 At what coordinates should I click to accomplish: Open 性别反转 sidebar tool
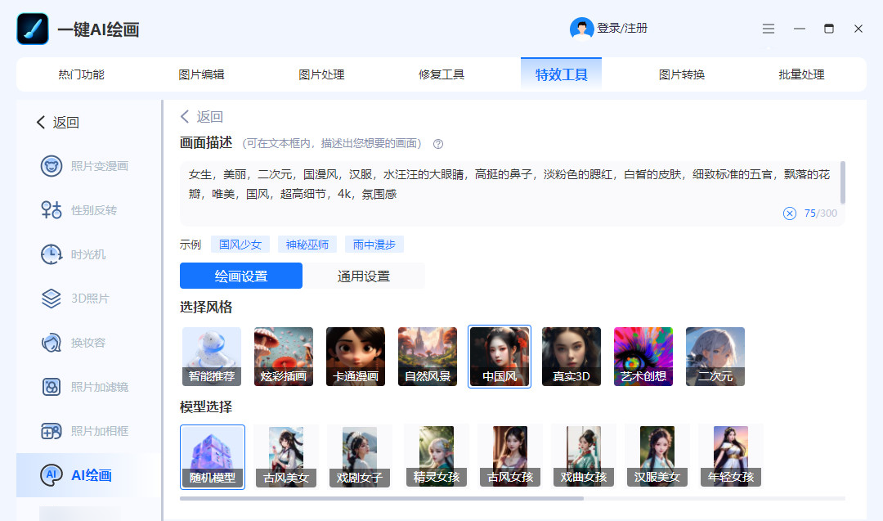click(78, 210)
